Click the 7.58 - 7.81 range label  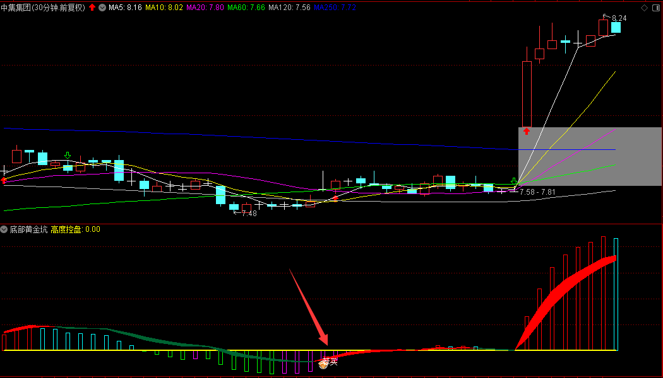[537, 192]
